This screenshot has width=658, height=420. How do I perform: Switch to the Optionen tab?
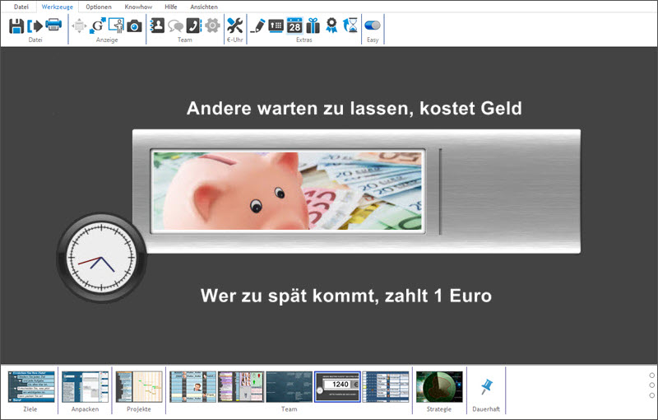99,7
